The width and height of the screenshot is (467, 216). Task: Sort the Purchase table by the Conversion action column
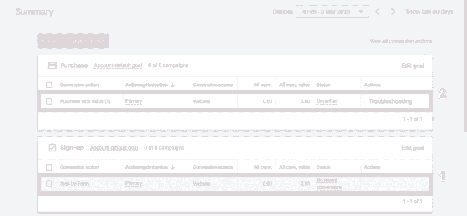pyautogui.click(x=79, y=85)
